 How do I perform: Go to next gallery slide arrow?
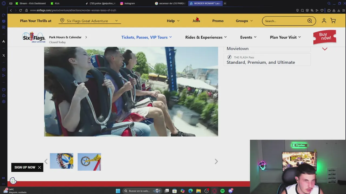tap(216, 161)
